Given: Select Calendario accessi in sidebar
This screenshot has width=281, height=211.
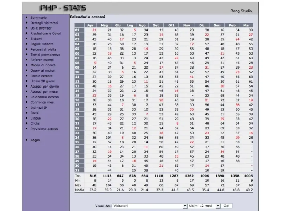Looking at the screenshot, I should coord(45,97).
